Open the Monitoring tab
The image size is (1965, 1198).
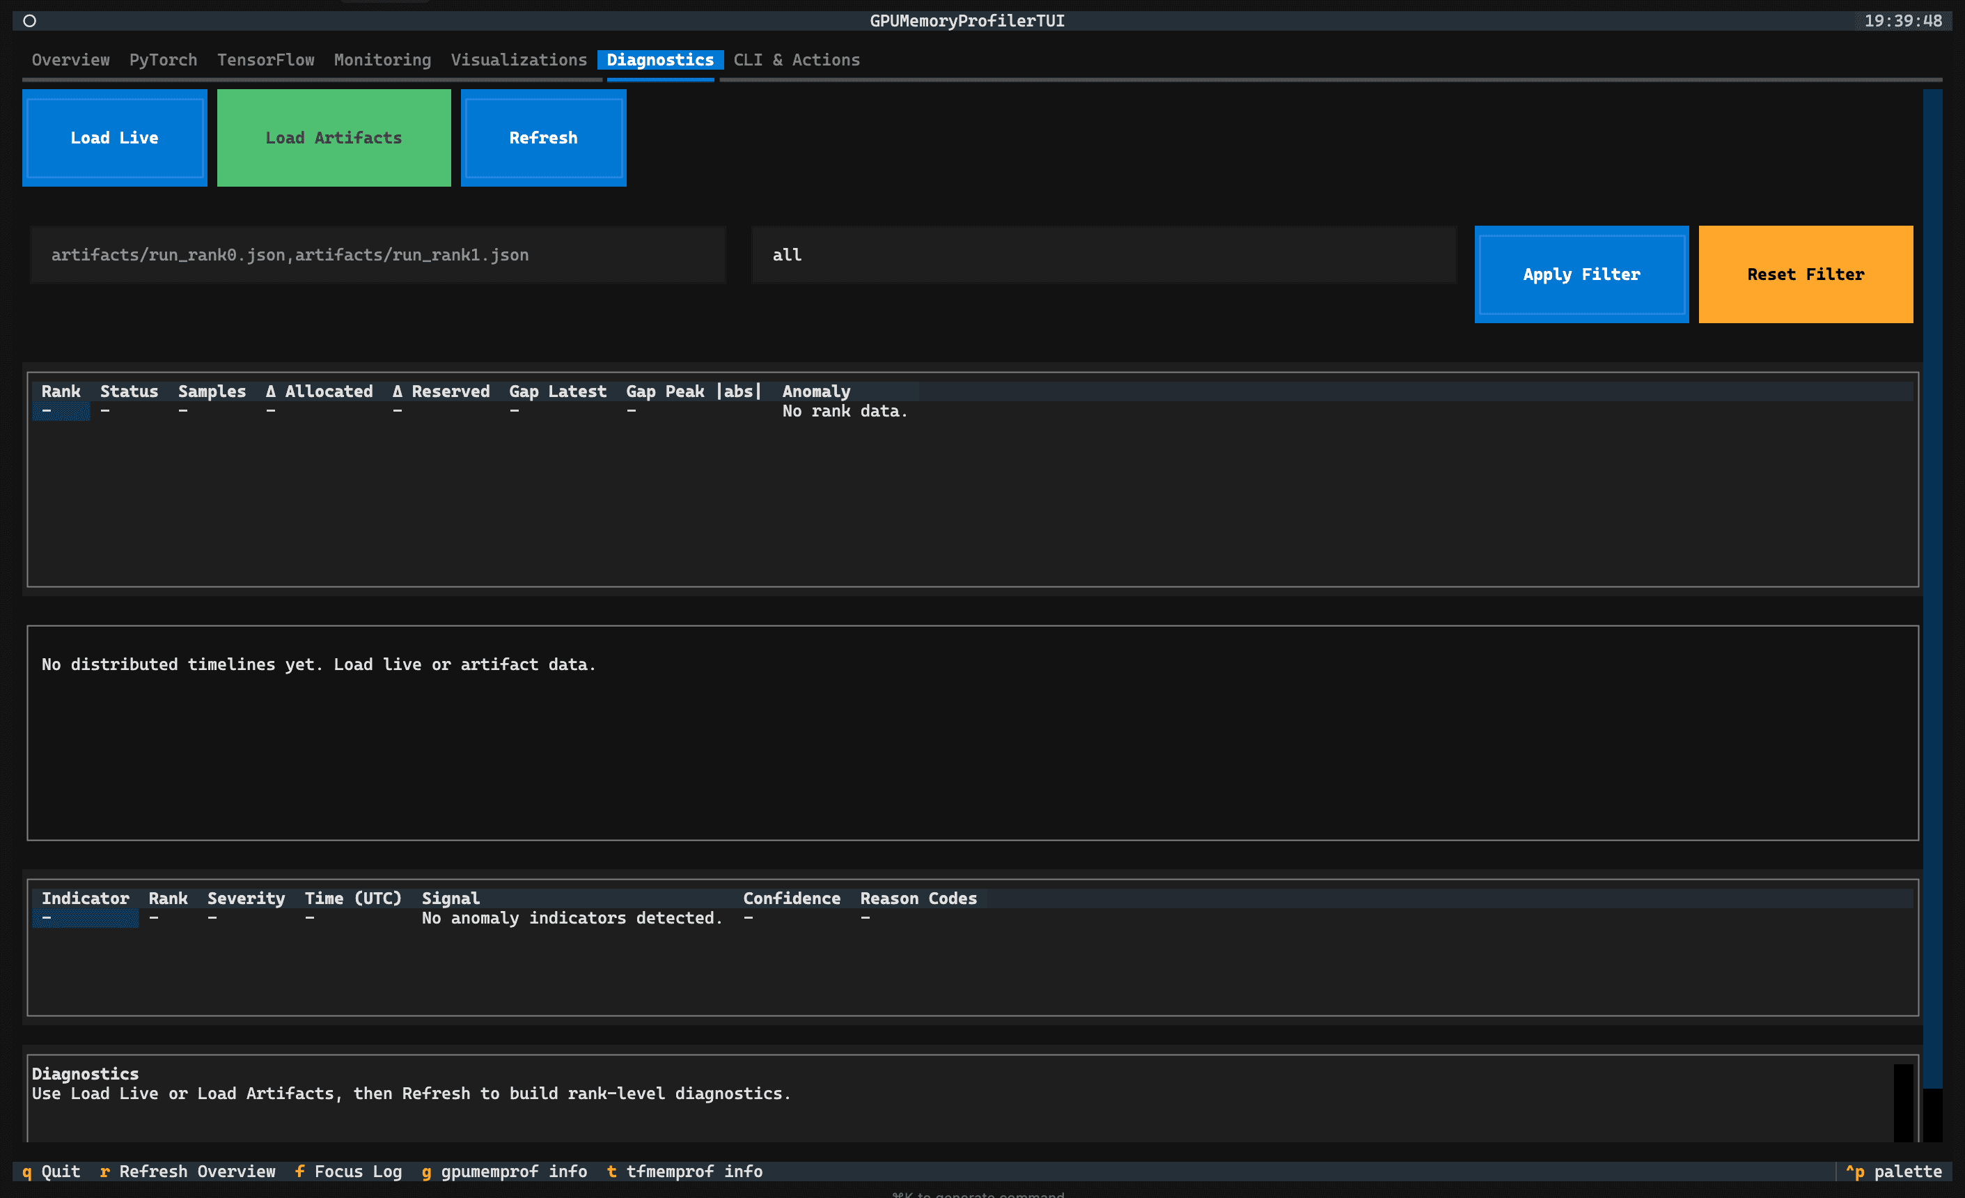pyautogui.click(x=382, y=60)
